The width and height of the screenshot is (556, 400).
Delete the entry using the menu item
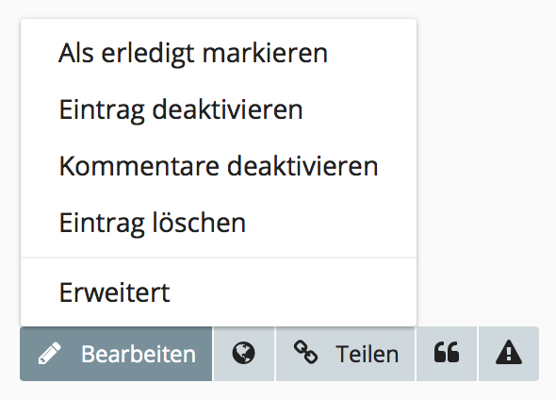[x=219, y=223]
